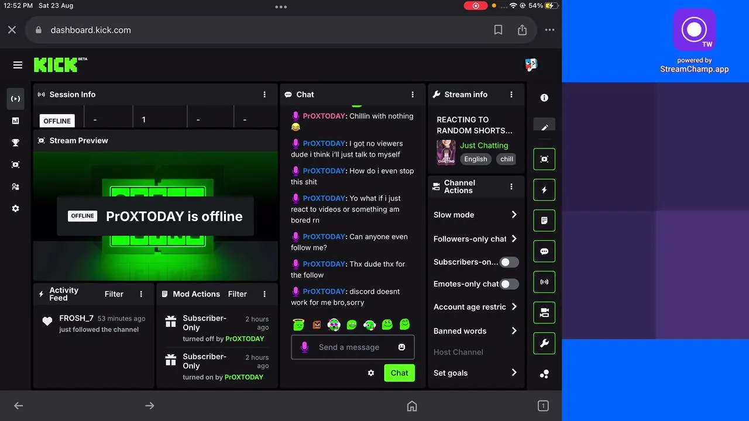Click the microphone badge in message box
Viewport: 749px width, 421px height.
tap(304, 347)
